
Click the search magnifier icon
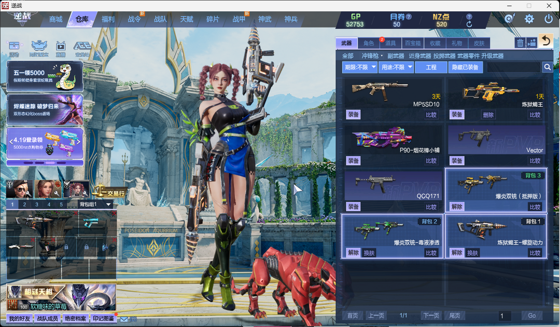point(547,67)
